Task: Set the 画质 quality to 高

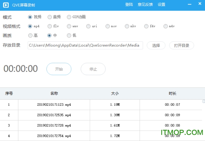Action: tap(30, 35)
